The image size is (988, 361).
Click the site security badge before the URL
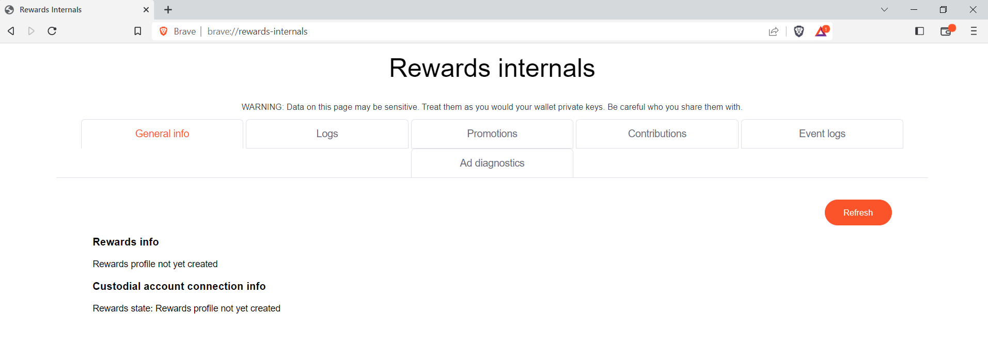163,31
